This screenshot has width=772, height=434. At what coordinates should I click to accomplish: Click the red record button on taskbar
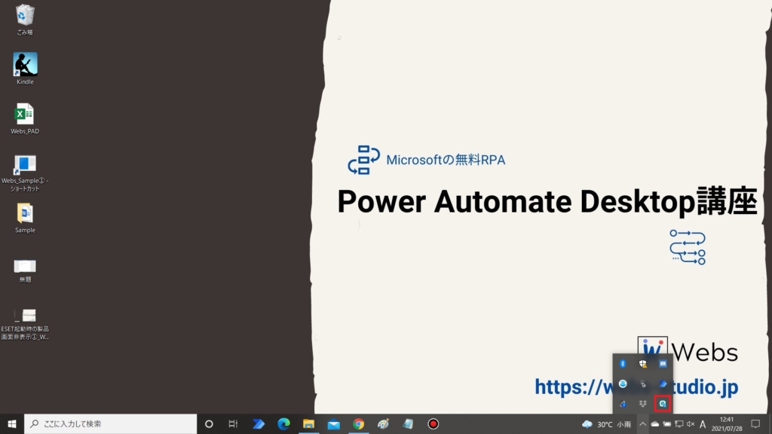(x=433, y=423)
